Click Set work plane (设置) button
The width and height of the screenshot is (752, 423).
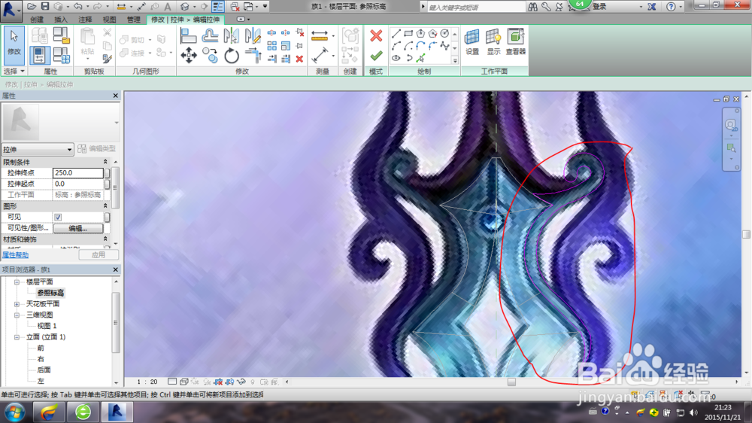pos(472,42)
